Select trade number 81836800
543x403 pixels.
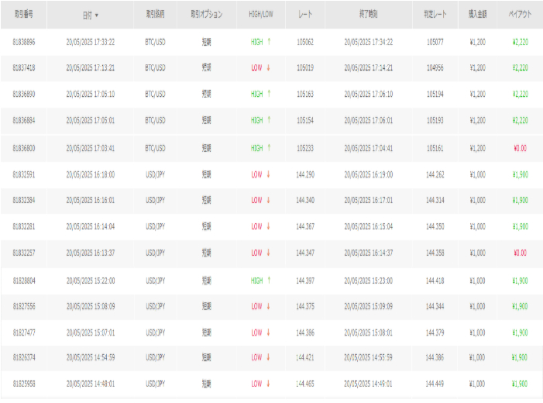click(24, 148)
